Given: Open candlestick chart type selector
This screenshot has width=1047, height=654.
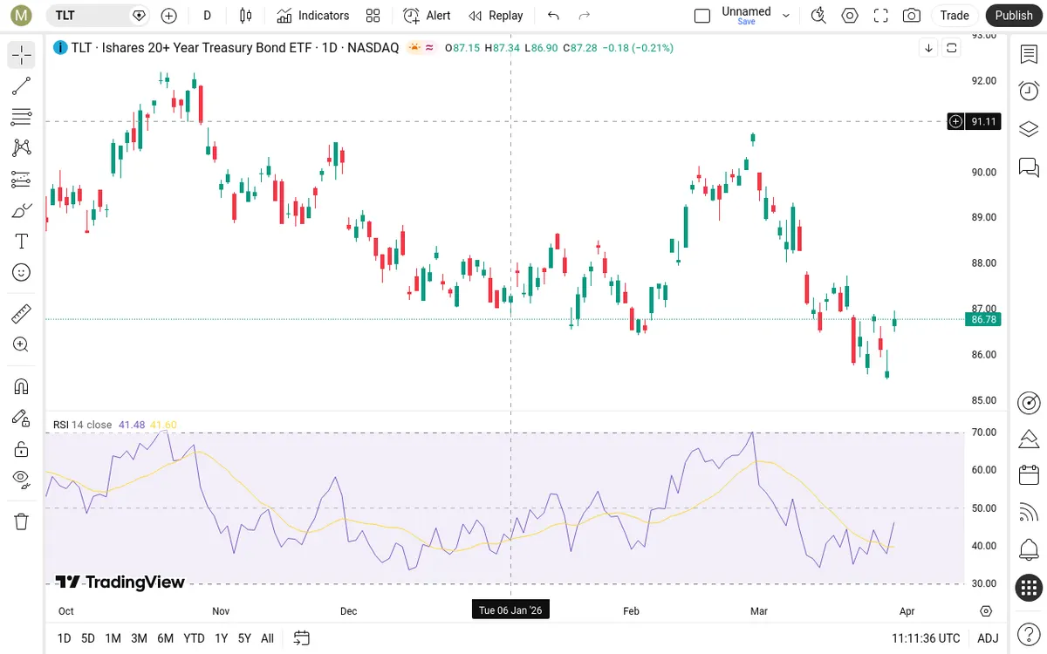Looking at the screenshot, I should 245,15.
